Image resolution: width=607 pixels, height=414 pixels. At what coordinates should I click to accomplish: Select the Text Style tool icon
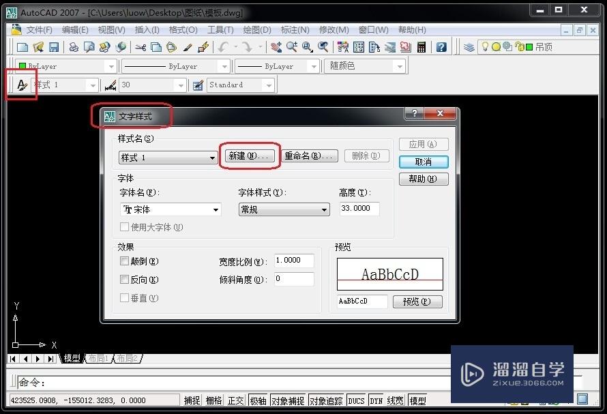[x=20, y=84]
